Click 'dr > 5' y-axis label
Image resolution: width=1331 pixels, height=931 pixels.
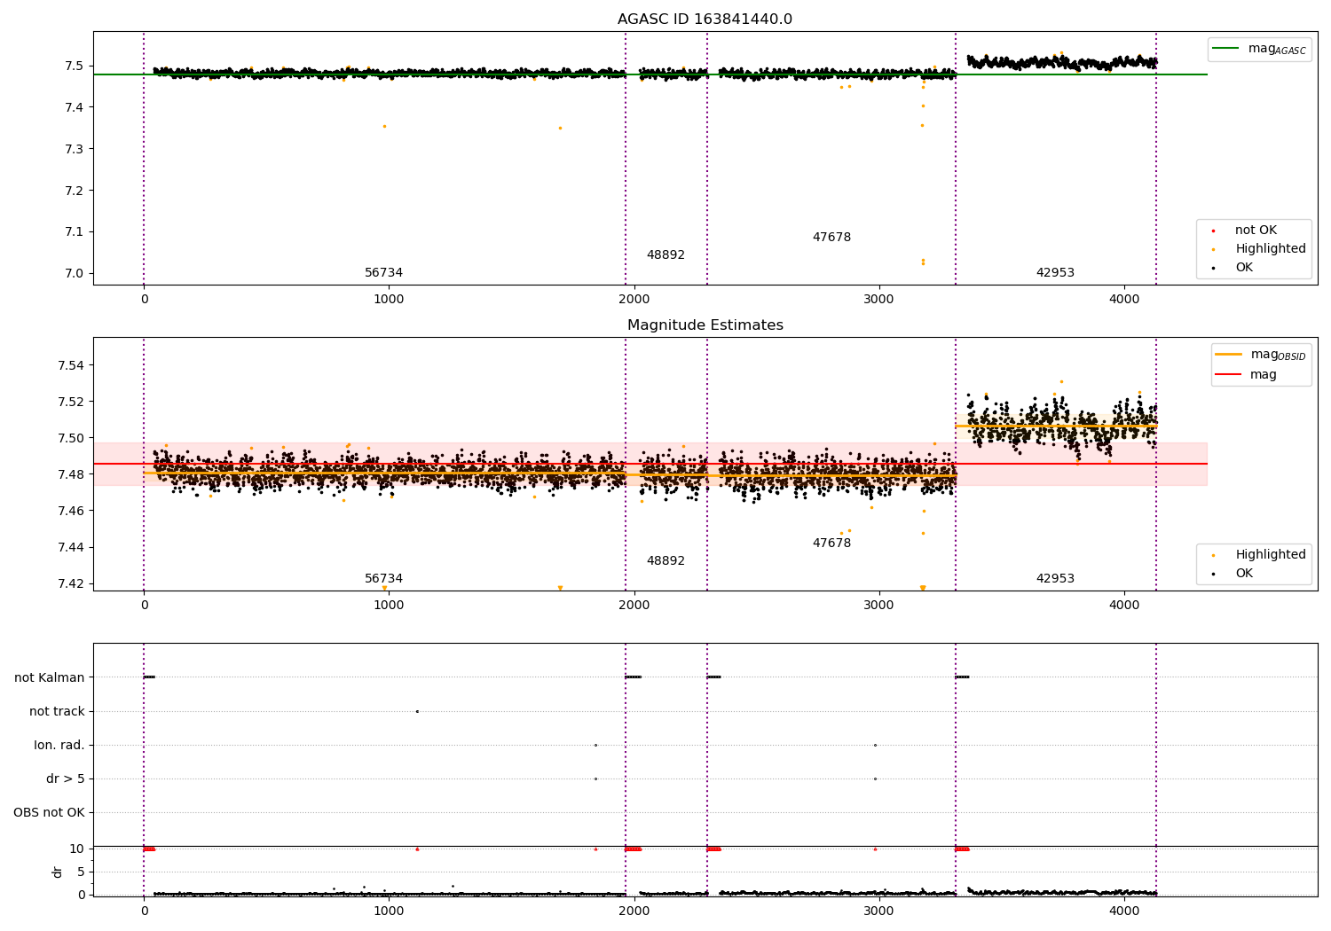tap(66, 778)
